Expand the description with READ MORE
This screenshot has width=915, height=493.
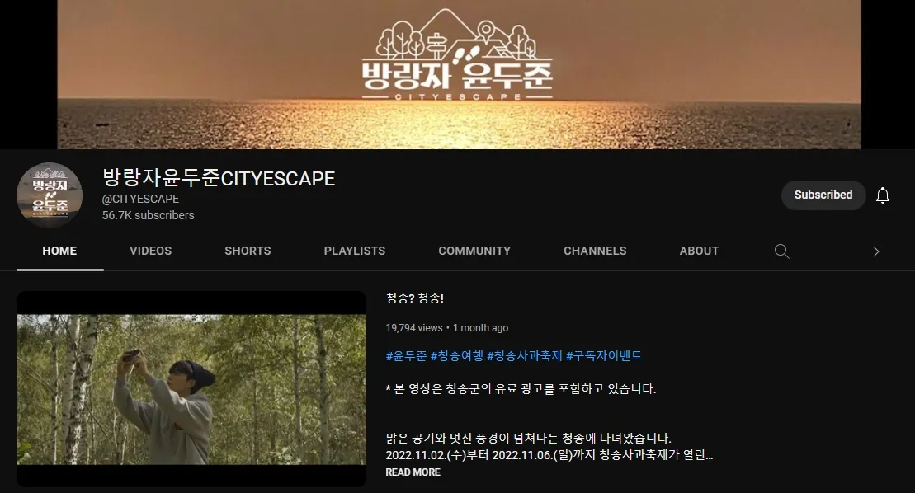pyautogui.click(x=413, y=472)
